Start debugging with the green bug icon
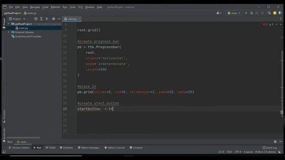This screenshot has width=285, height=160. click(x=252, y=13)
